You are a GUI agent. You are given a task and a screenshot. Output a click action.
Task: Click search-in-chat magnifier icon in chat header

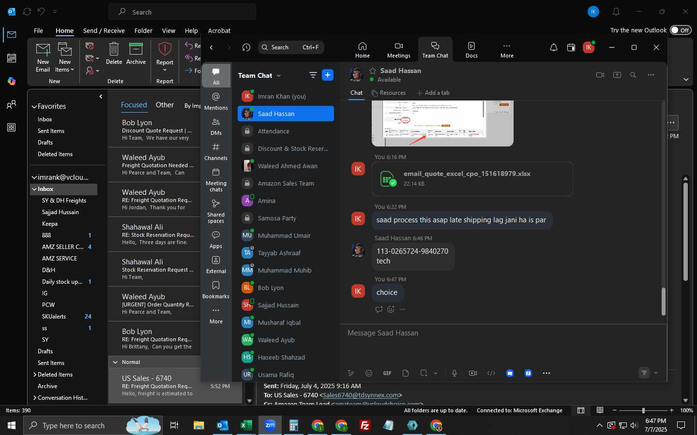point(633,75)
